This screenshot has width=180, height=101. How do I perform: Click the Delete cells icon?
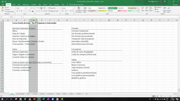point(147,8)
